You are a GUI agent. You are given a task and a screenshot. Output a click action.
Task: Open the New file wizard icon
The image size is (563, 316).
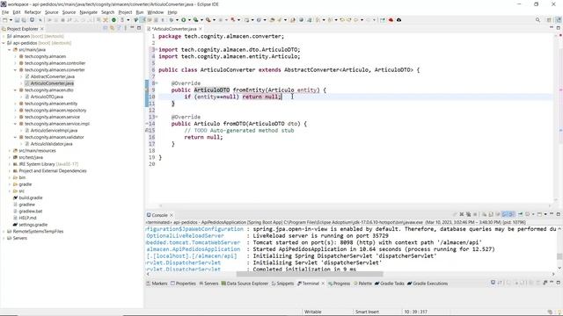click(x=4, y=19)
